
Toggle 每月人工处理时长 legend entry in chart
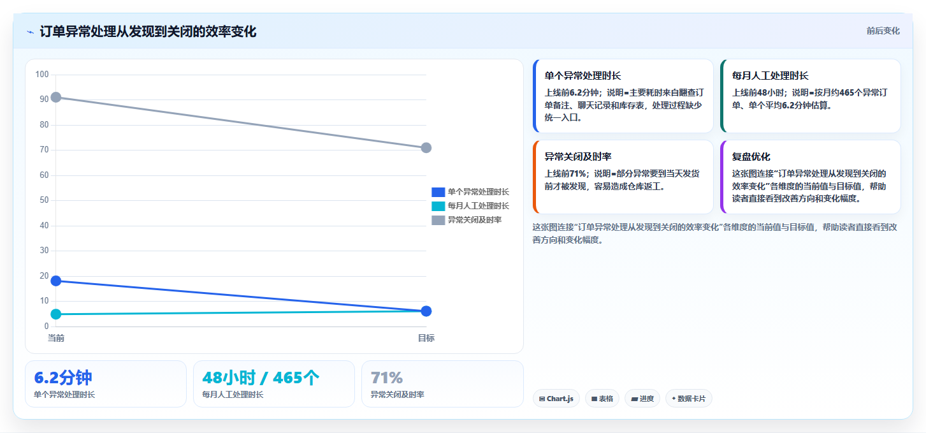pos(470,206)
